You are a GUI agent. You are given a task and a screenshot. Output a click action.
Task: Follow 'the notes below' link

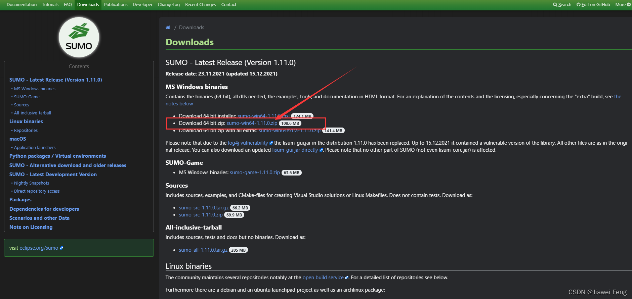[x=179, y=104]
